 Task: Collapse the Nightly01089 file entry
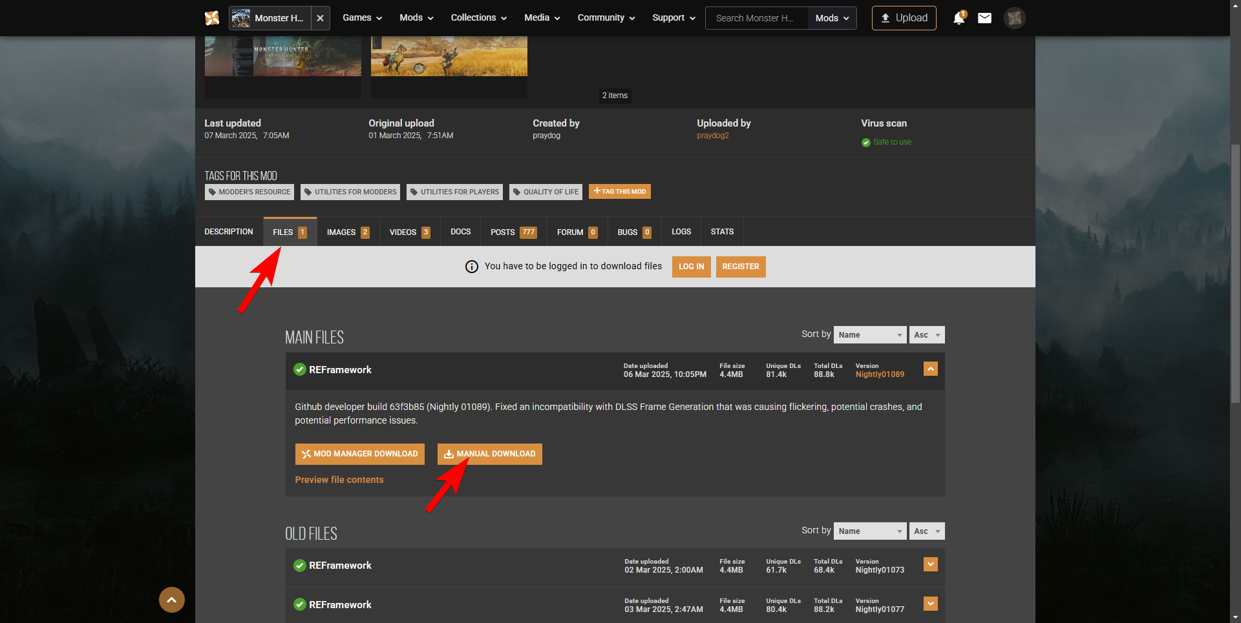click(931, 369)
